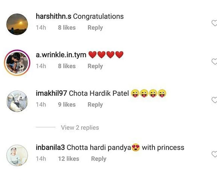The image size is (217, 180).
Task: Open username a.wrinkle.in.tym profile link
Action: click(61, 55)
